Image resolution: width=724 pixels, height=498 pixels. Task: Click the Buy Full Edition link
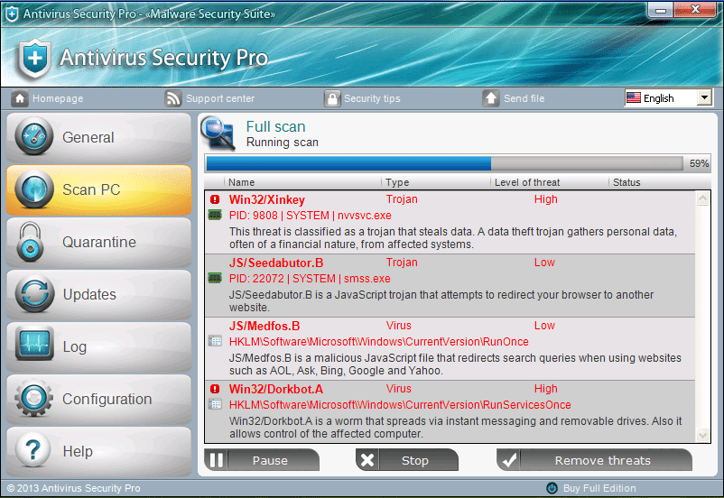[599, 488]
